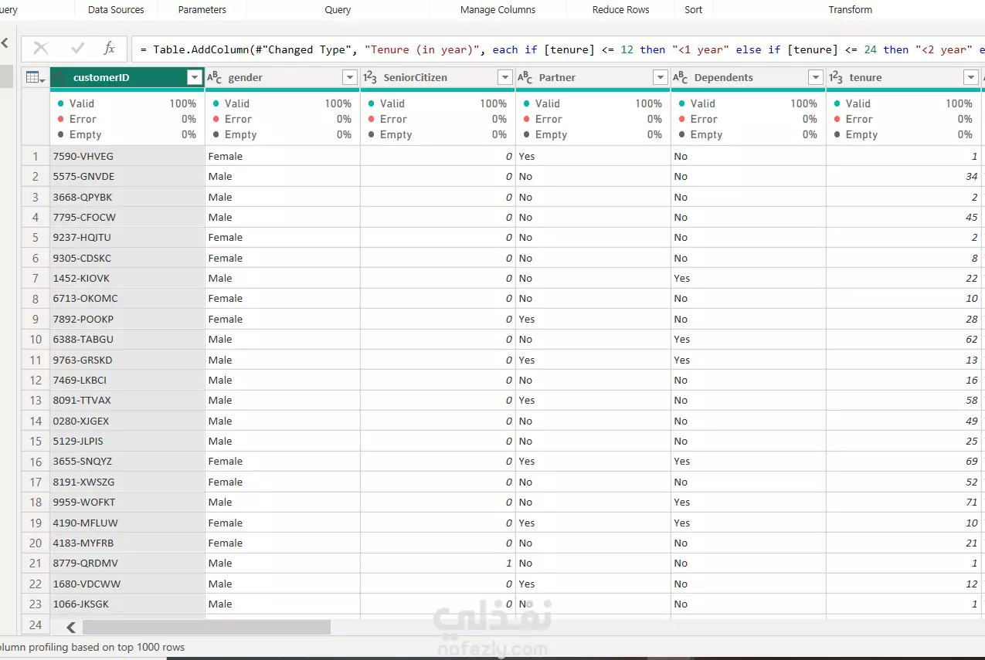Click the cell 6388-TABGU
The height and width of the screenshot is (660, 985).
tap(127, 339)
